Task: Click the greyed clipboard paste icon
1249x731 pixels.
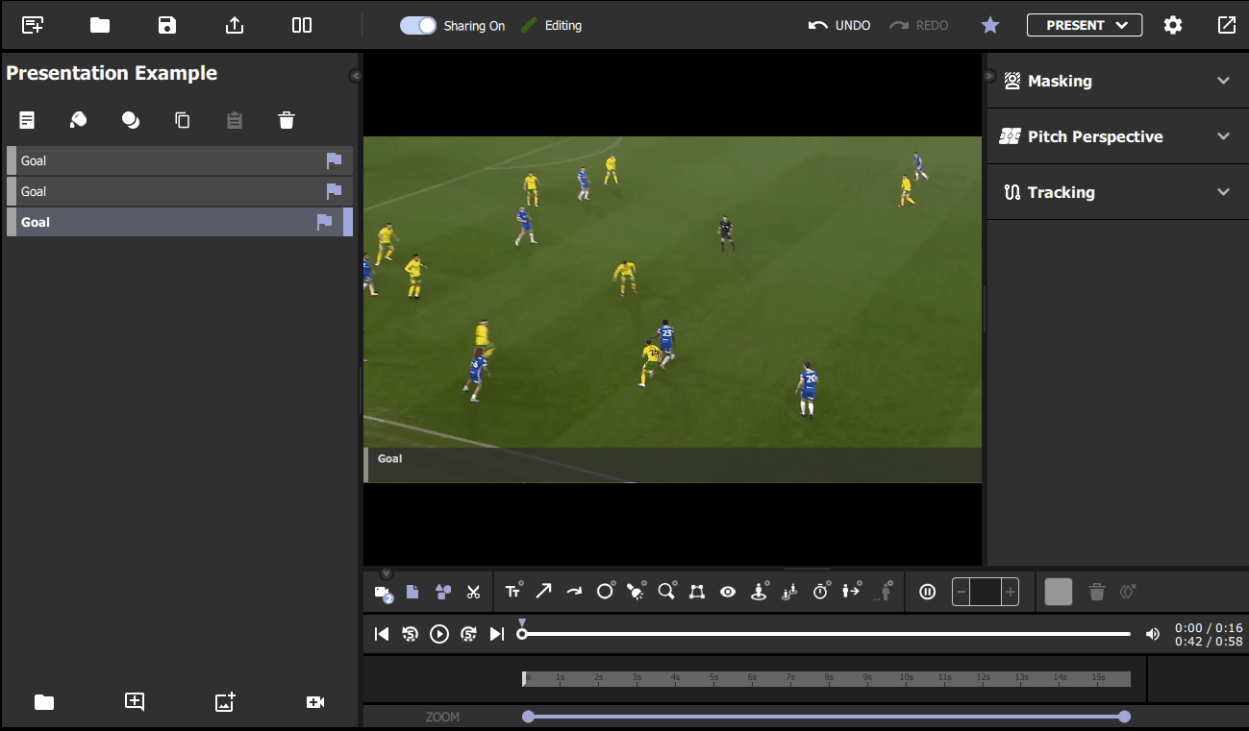Action: 235,120
